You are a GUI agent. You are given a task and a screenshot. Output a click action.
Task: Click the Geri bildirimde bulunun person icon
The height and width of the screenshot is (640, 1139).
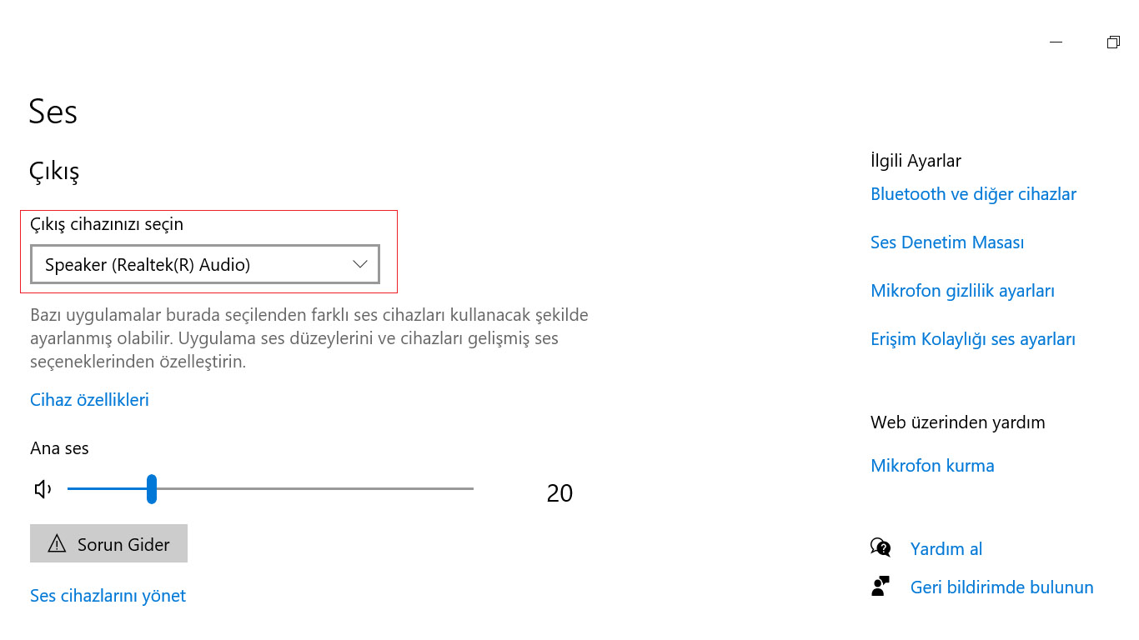881,586
